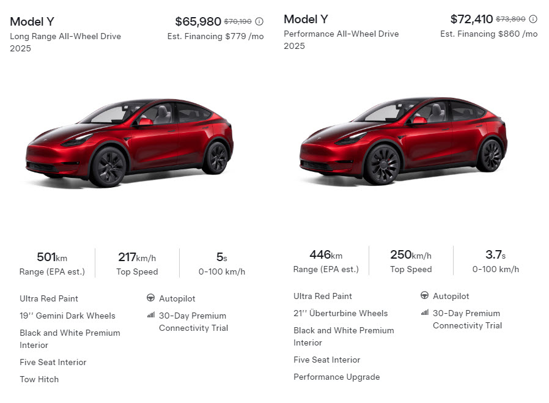Click the info icon beside the $72,410 price
549x403 pixels.
533,19
